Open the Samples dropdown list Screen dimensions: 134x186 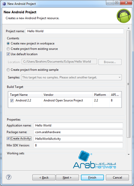pyautogui.click(x=71, y=77)
